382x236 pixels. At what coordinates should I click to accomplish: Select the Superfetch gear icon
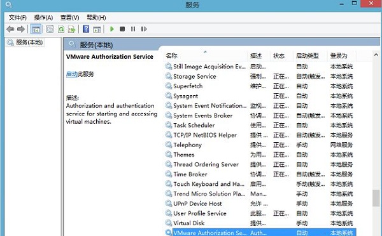pyautogui.click(x=169, y=86)
